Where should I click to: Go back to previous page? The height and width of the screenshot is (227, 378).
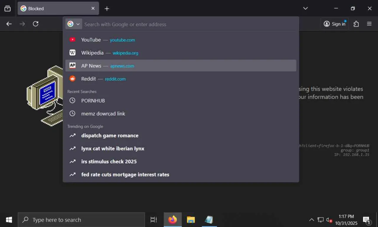9,24
